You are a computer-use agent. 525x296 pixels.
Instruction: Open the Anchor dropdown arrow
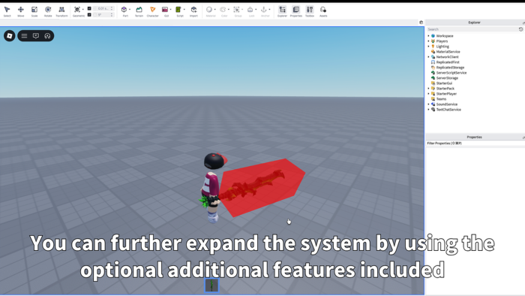click(x=270, y=10)
